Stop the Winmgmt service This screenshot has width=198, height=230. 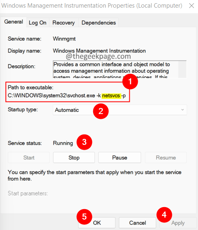74,157
